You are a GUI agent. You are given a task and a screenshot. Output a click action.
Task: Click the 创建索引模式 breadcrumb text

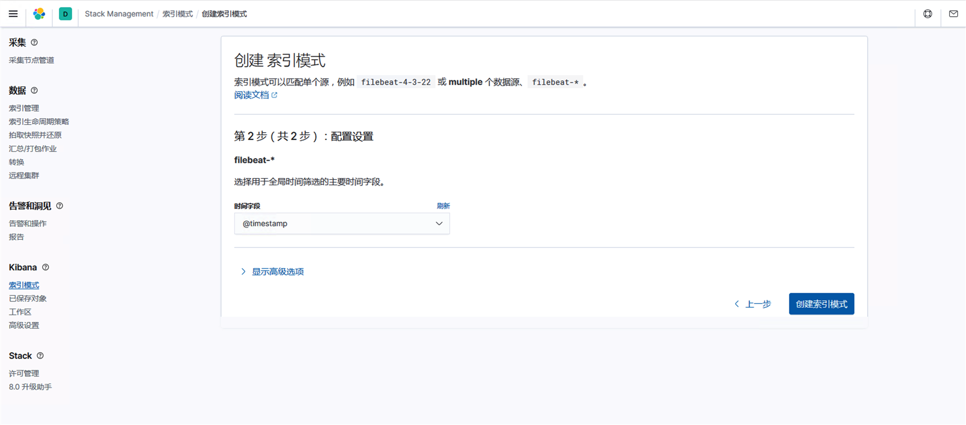pyautogui.click(x=224, y=14)
